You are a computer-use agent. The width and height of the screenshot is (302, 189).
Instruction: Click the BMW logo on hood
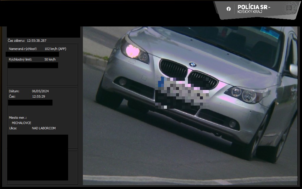193,64
